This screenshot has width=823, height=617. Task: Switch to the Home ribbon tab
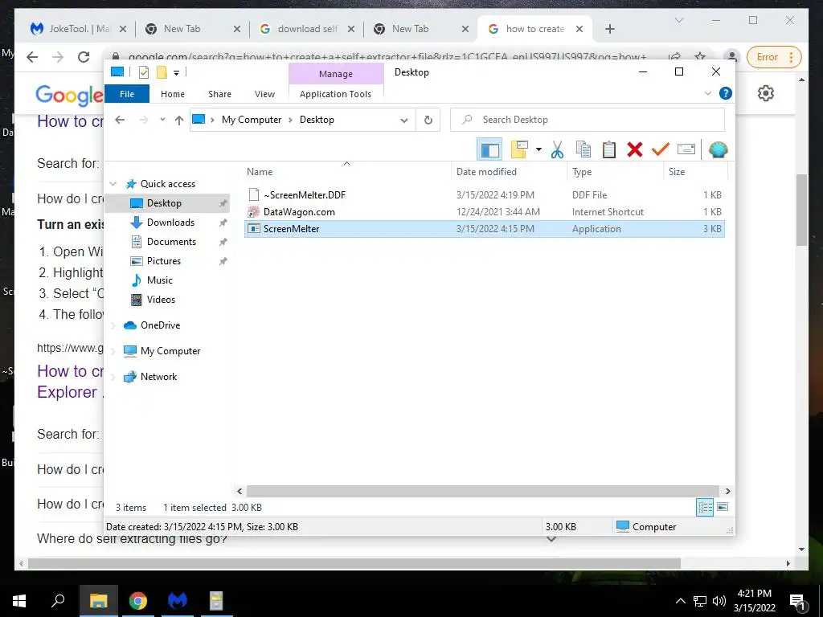pos(173,94)
